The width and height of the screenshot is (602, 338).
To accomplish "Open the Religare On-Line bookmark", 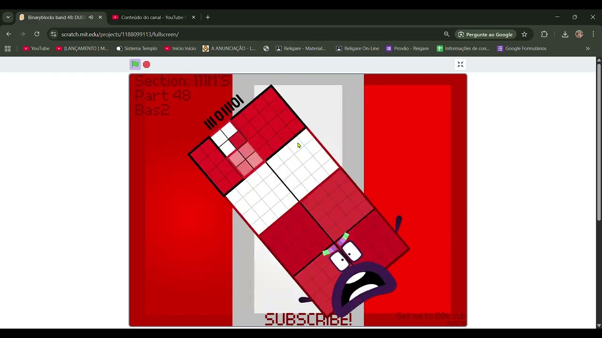I will [x=357, y=48].
